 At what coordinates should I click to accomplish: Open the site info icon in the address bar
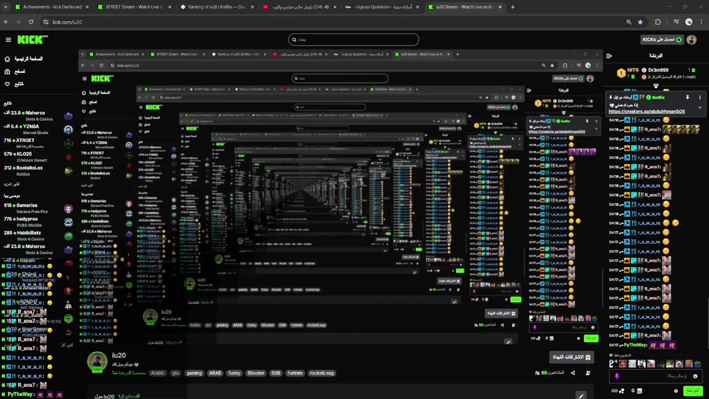click(x=45, y=22)
